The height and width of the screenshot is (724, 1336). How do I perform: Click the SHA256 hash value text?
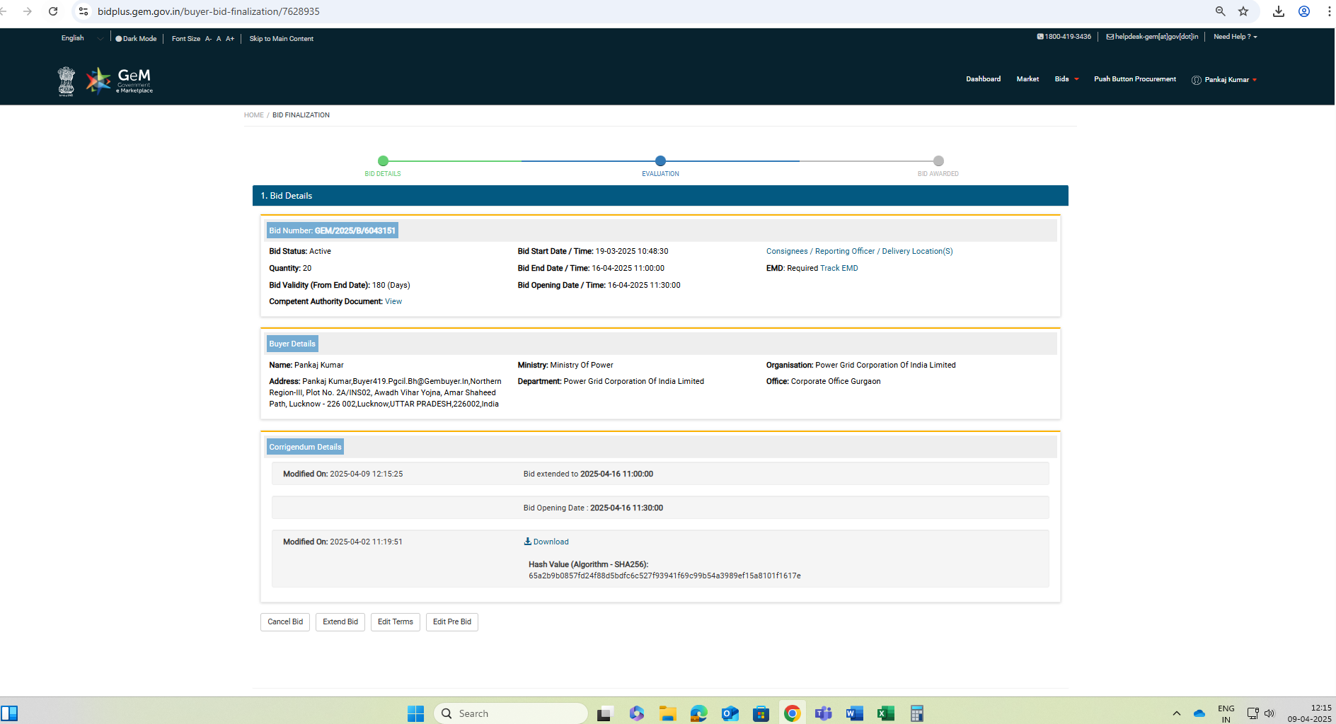664,576
